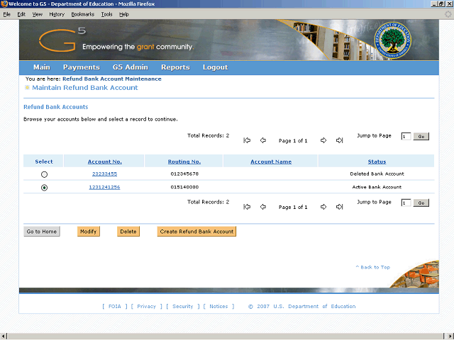
Task: Open the Bookmarks menu
Action: pyautogui.click(x=83, y=14)
